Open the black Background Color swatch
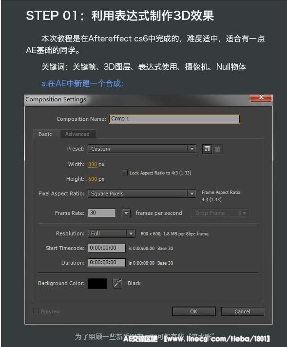 (x=97, y=284)
